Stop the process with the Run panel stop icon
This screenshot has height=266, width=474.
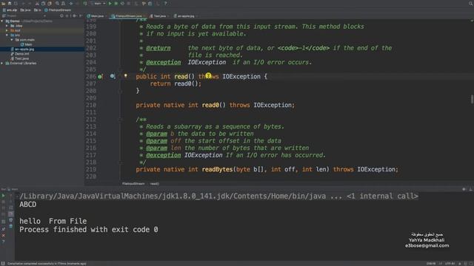tap(3, 202)
